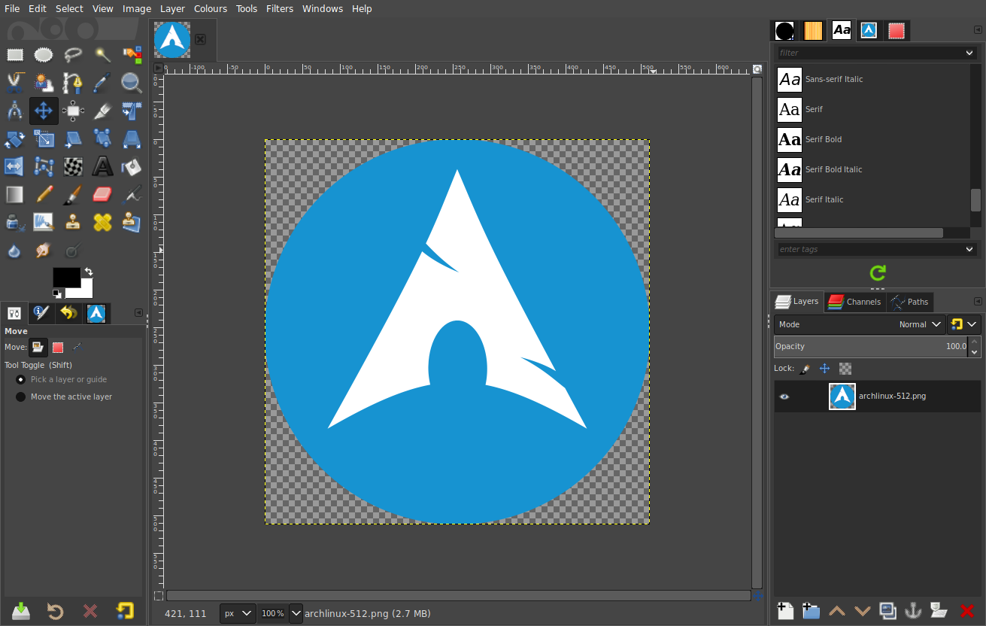Screen dimensions: 986x626
Task: Open the Layer menu
Action: (172, 8)
